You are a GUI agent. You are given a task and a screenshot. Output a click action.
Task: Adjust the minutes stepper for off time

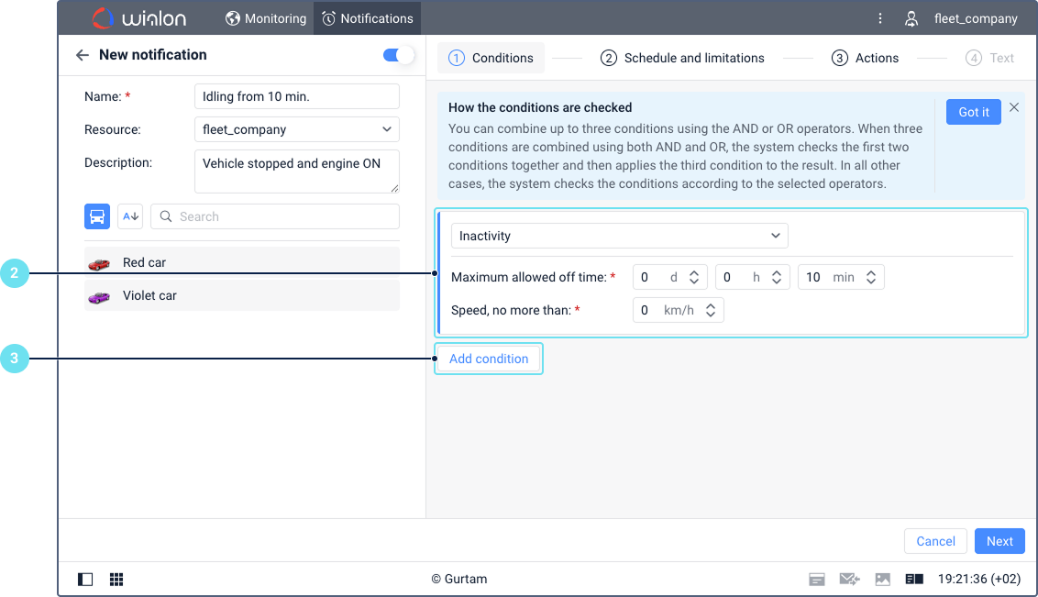(x=871, y=277)
